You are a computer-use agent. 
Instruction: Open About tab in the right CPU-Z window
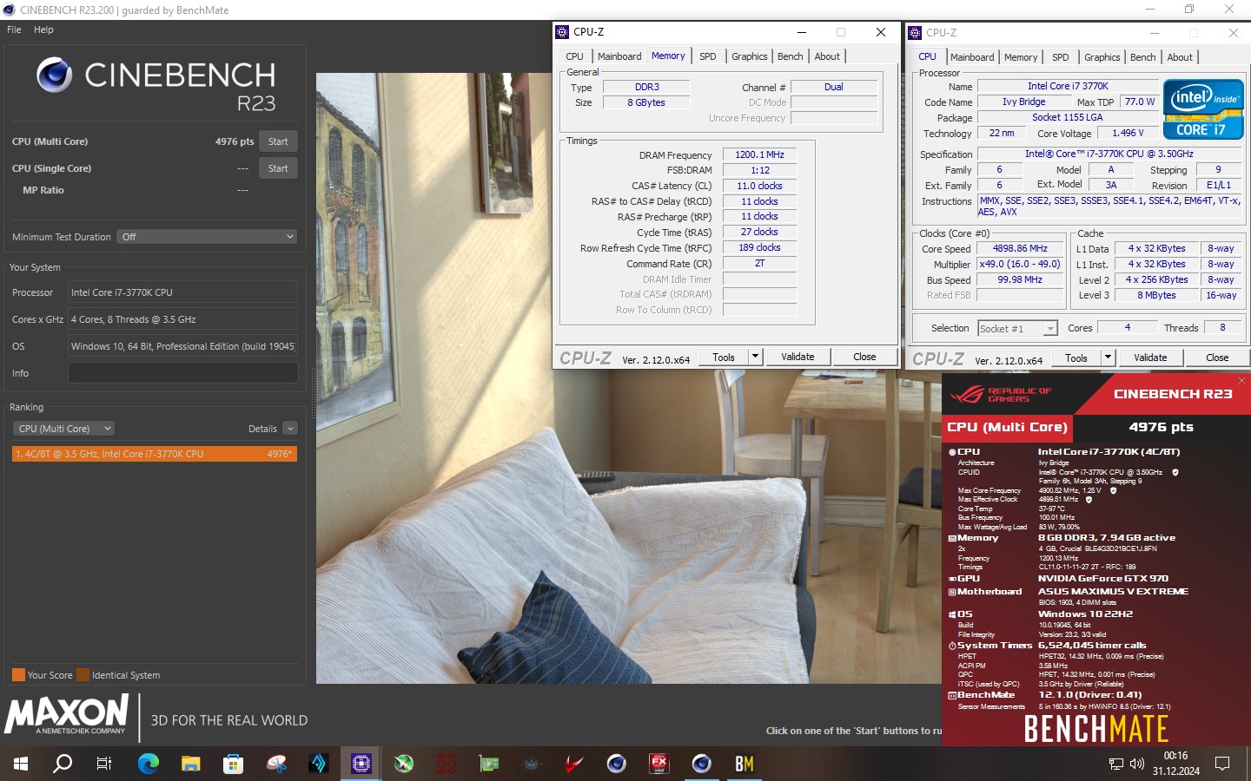(x=1180, y=57)
